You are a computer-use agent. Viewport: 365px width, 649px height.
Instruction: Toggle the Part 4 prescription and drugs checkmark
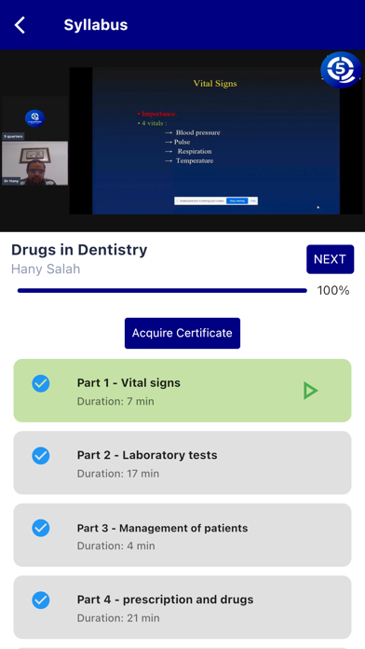click(x=41, y=601)
